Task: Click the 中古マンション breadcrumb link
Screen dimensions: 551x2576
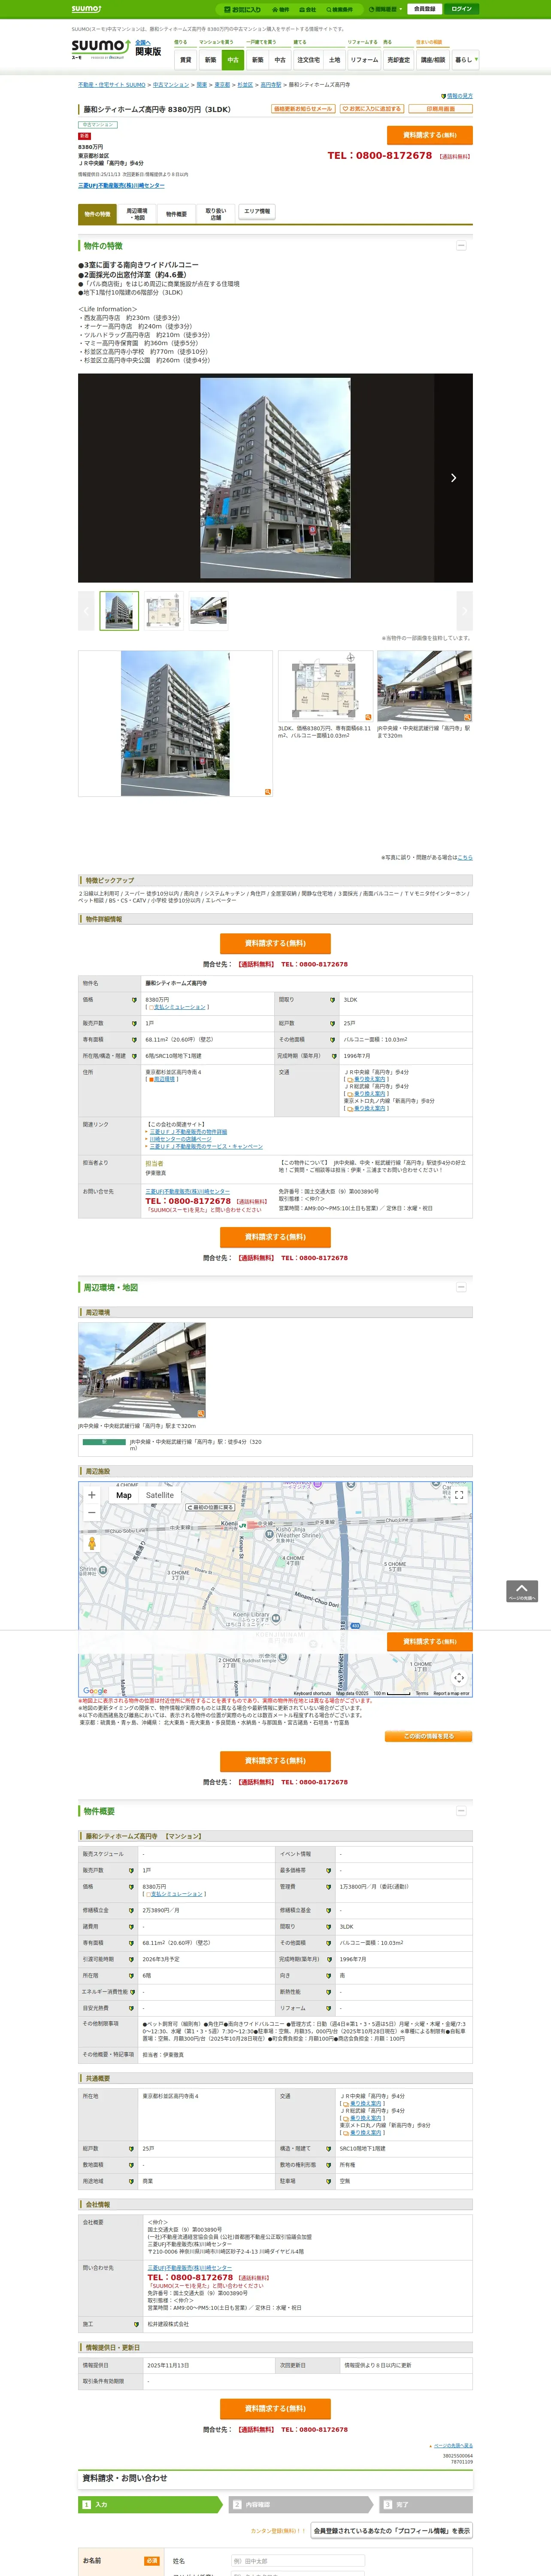Action: pyautogui.click(x=171, y=85)
